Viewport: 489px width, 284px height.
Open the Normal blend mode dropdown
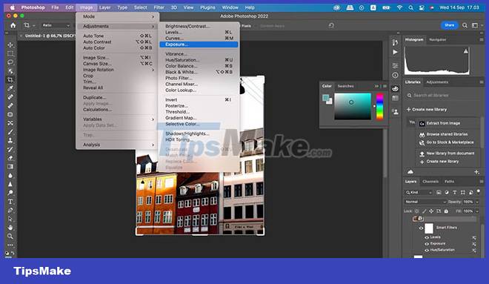click(425, 202)
